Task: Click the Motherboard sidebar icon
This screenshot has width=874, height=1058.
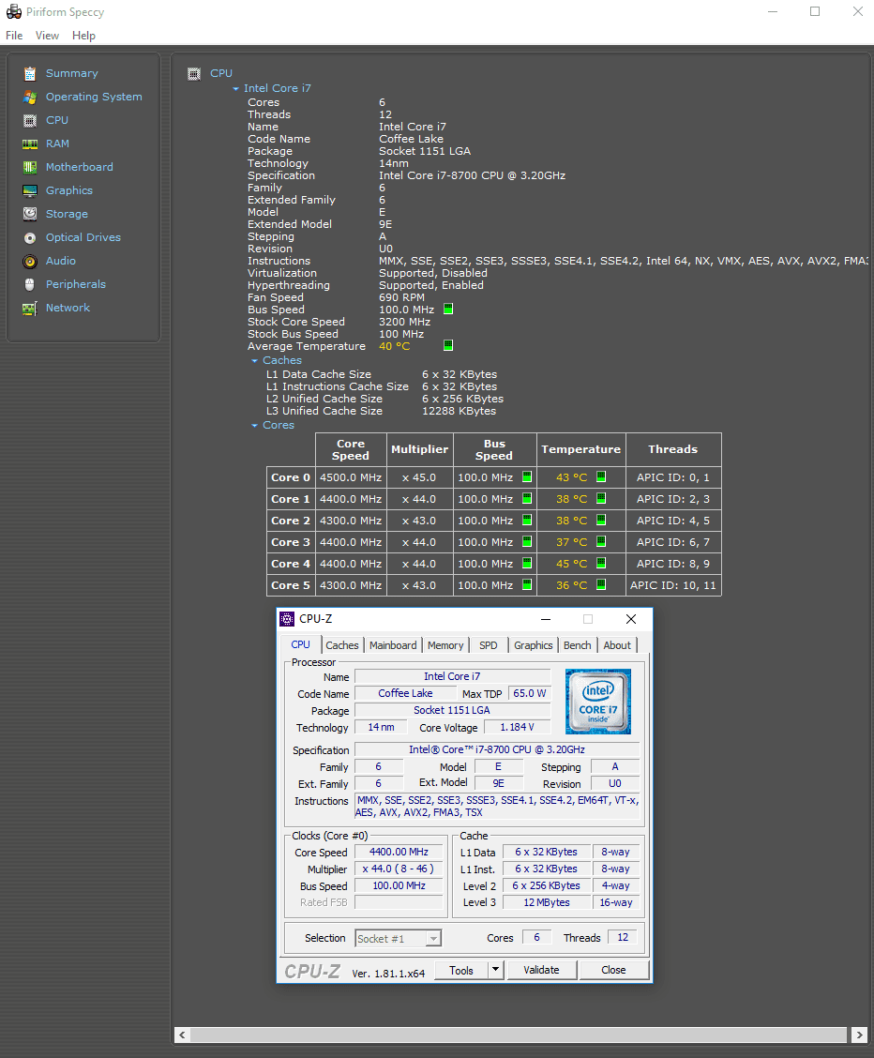Action: point(30,167)
